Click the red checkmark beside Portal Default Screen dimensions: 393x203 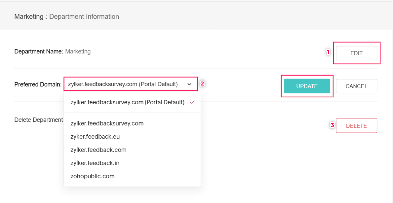point(192,102)
